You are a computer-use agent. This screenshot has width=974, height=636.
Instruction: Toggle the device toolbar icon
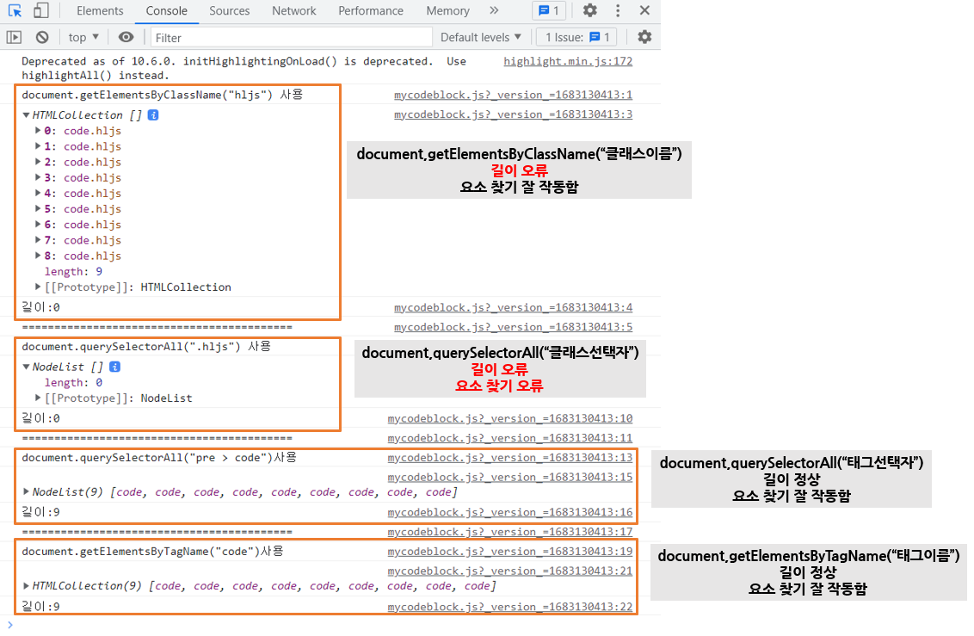pos(41,10)
